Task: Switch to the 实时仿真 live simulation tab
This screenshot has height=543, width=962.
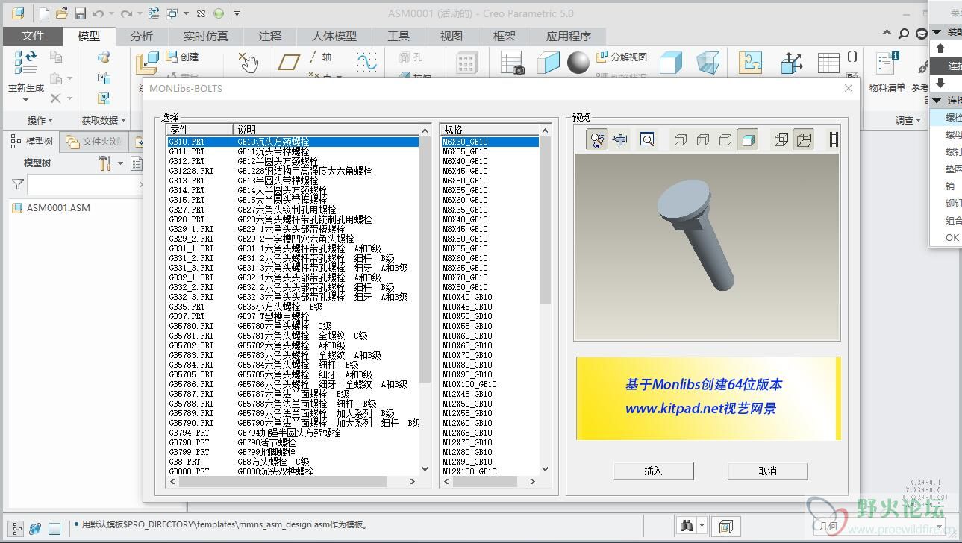Action: tap(205, 36)
